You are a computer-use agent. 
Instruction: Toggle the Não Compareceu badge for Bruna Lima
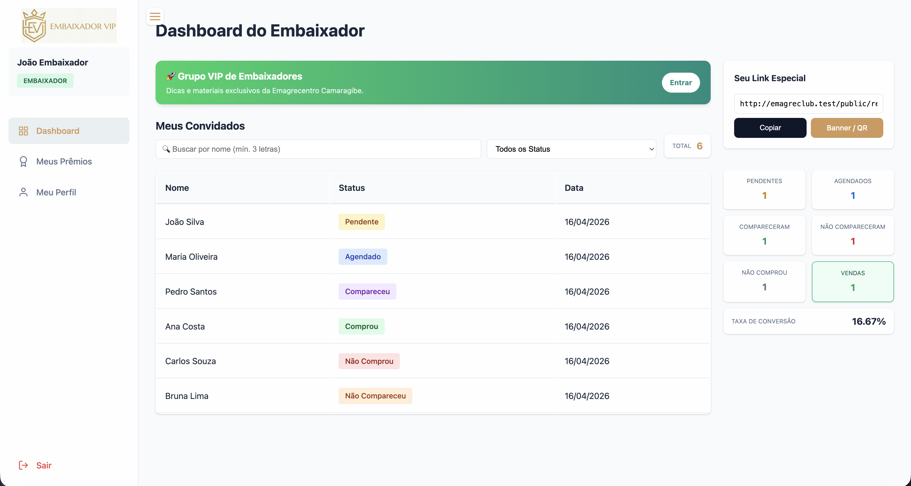tap(375, 396)
